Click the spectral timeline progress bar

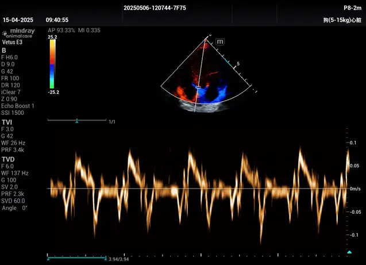coord(76,256)
